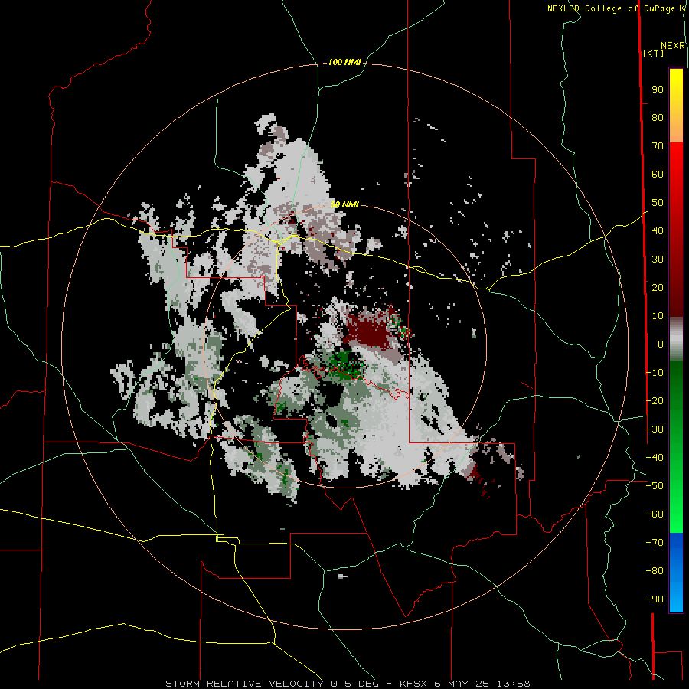Click the positive 20 value on scale

coord(658,288)
